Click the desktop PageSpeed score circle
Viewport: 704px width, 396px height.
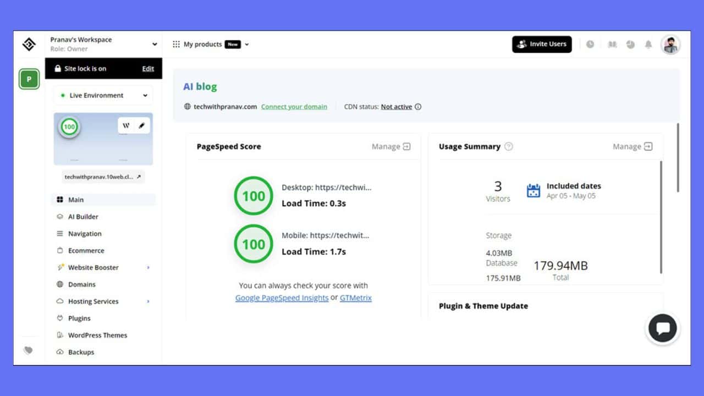(x=254, y=196)
